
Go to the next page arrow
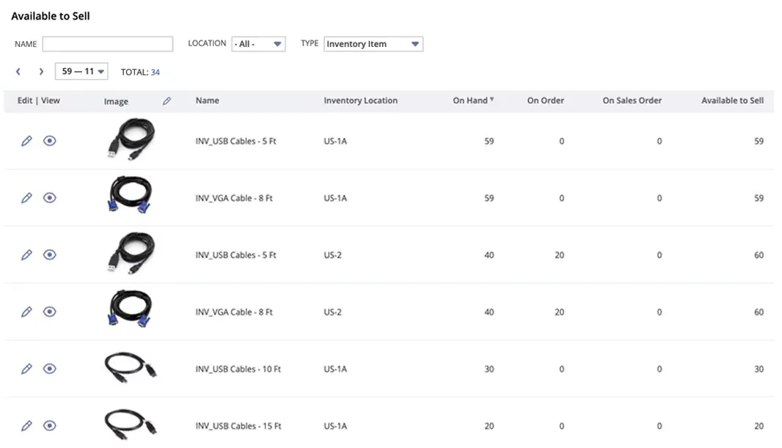(41, 72)
